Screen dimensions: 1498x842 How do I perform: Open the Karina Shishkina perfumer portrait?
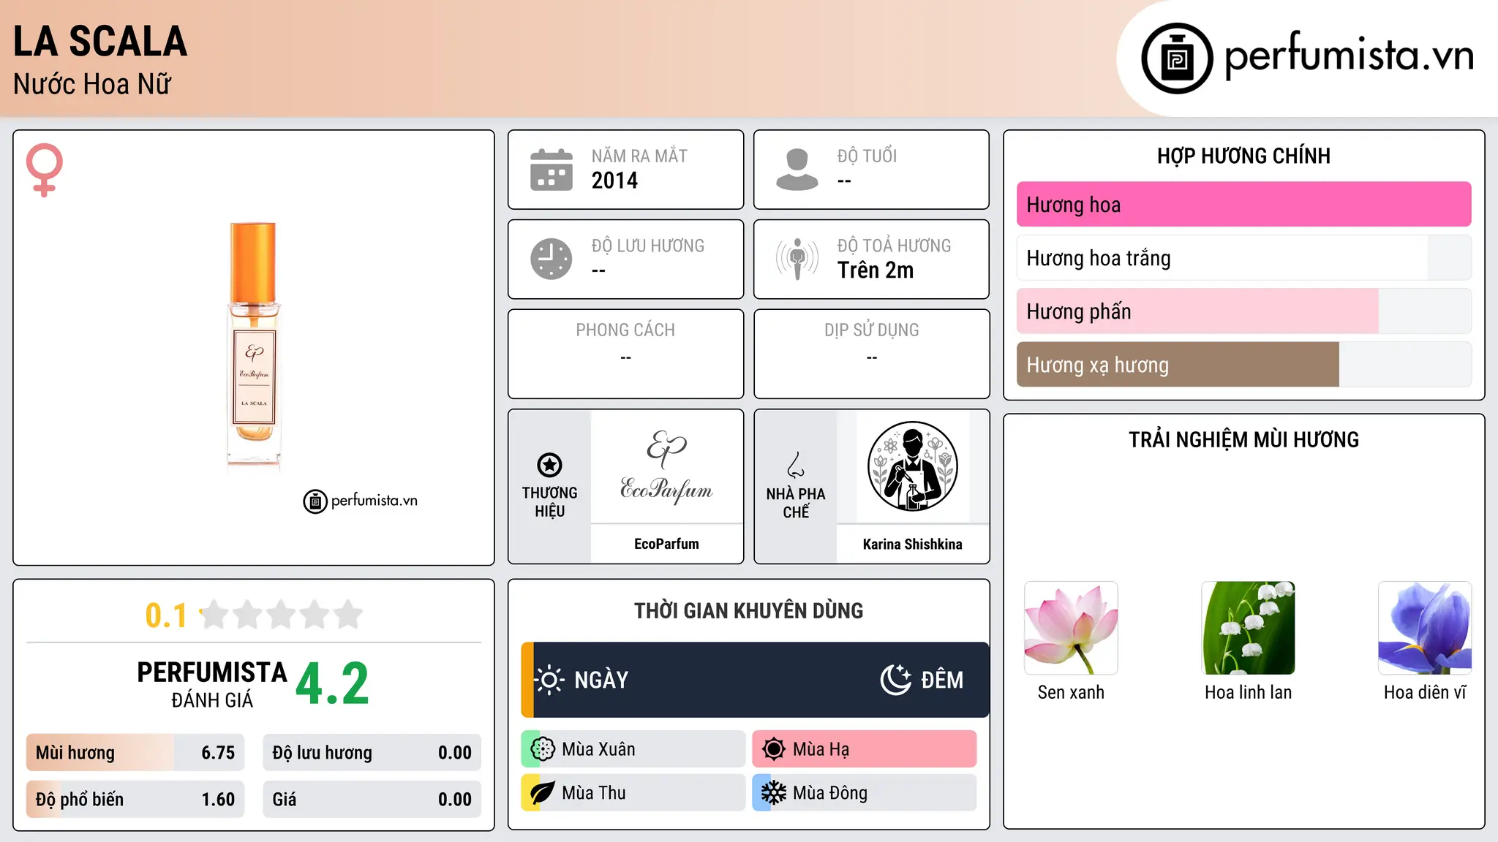click(912, 466)
